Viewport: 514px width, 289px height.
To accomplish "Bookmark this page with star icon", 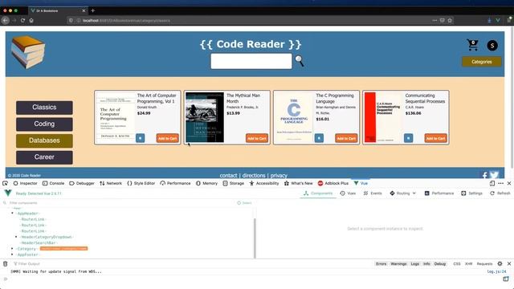I will click(x=450, y=20).
